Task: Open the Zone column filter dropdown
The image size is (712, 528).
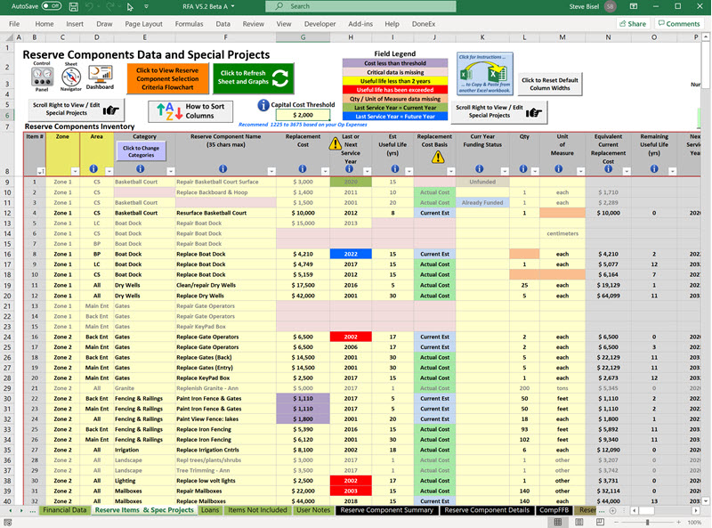Action: click(x=76, y=170)
